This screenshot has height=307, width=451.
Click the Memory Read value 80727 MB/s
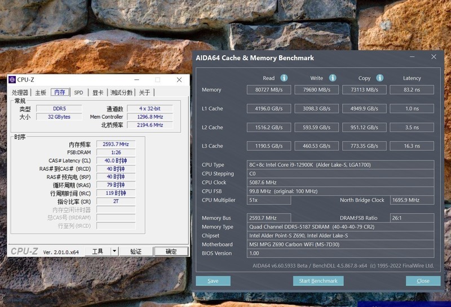pyautogui.click(x=269, y=90)
